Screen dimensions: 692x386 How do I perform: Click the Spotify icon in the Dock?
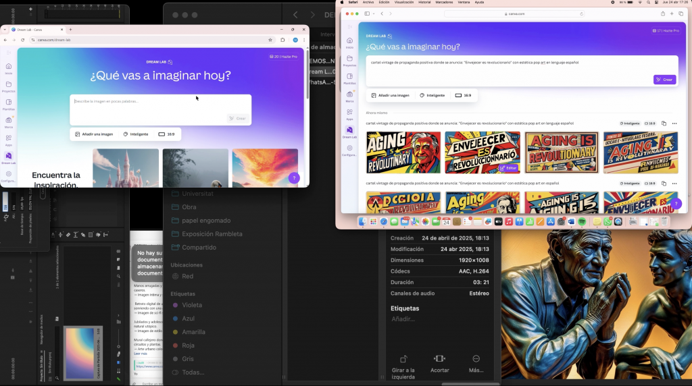582,221
